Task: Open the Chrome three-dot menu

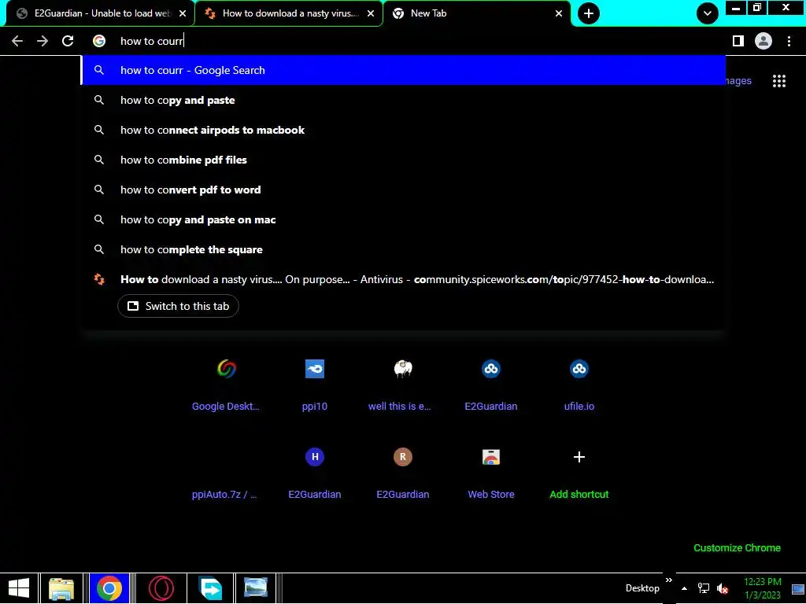Action: (x=789, y=41)
